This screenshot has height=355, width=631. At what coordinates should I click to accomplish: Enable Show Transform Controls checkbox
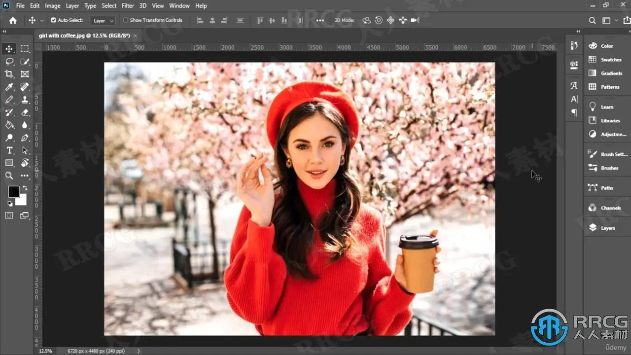coord(126,20)
